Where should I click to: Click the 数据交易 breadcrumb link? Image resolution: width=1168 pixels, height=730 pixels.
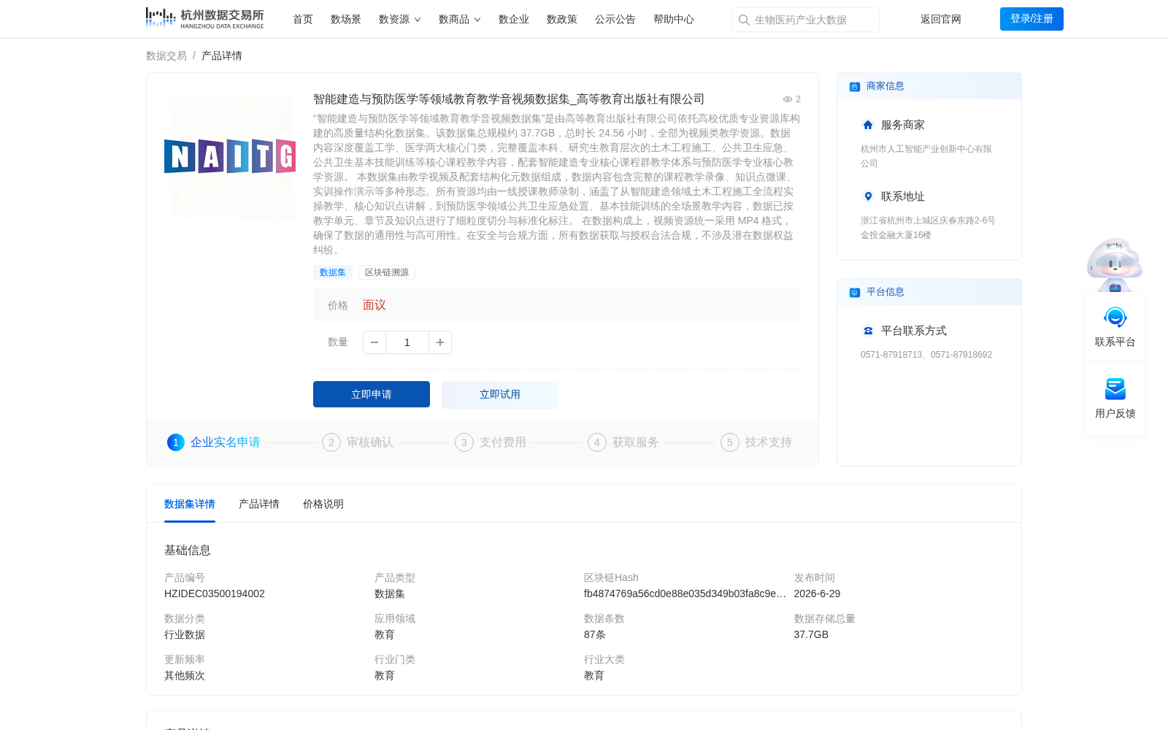tap(166, 55)
